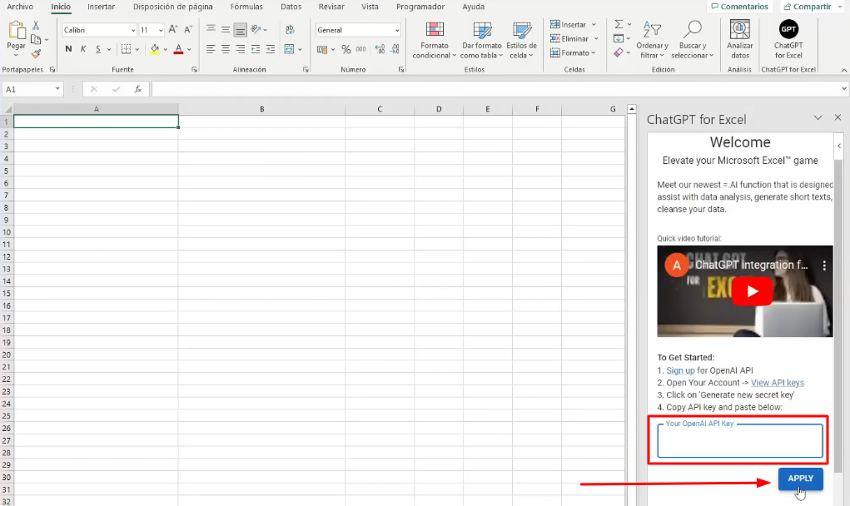Click the wrap text icon
The image size is (850, 506).
click(x=289, y=30)
